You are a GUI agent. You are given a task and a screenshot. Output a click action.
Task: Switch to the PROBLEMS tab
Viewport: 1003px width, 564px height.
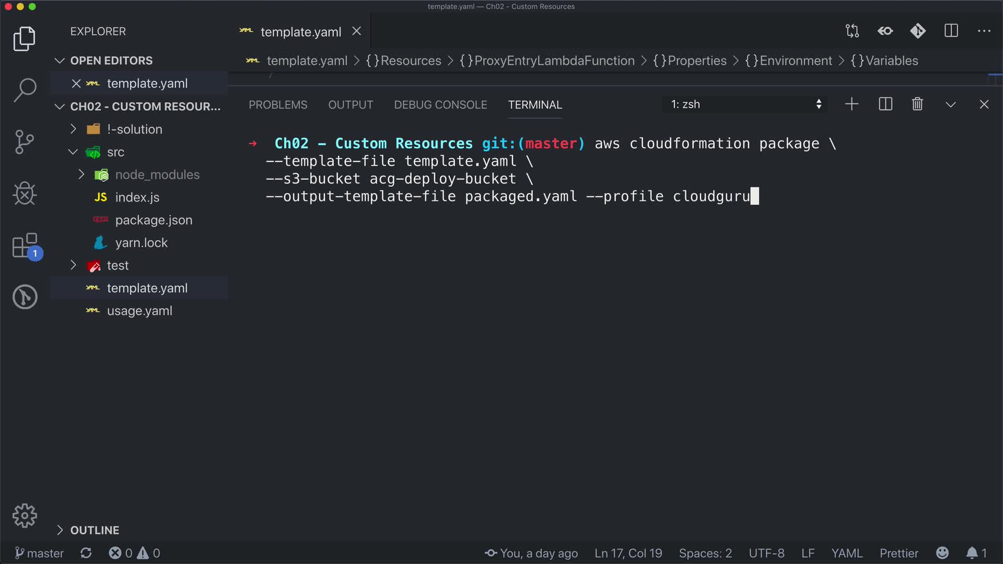click(x=278, y=104)
